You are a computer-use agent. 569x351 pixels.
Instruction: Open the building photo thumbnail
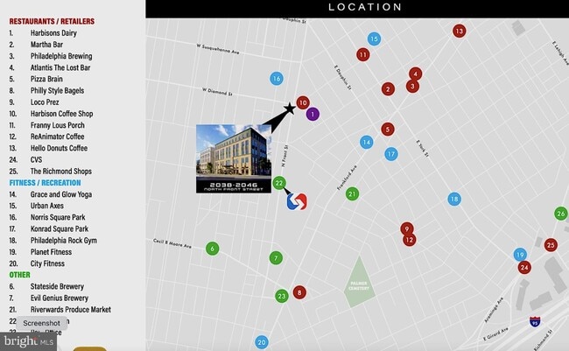click(233, 158)
